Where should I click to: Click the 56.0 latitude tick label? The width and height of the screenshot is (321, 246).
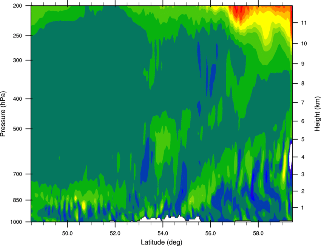[211, 233]
